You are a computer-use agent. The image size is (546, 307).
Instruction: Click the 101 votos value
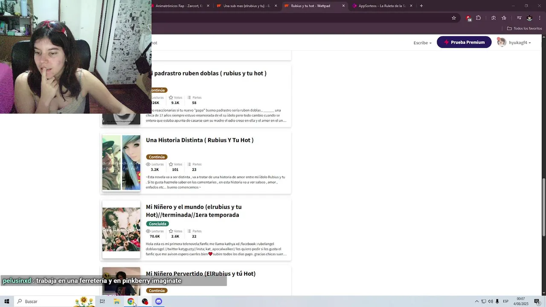[175, 170]
